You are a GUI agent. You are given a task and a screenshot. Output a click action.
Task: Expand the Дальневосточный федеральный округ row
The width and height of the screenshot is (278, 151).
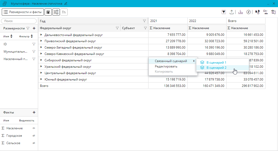[x=41, y=35]
